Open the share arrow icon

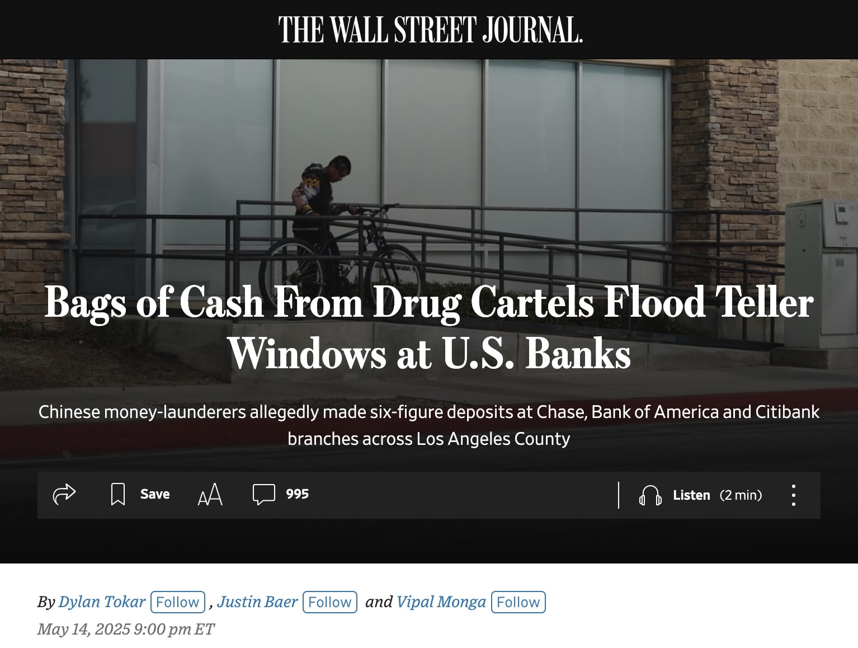coord(64,494)
